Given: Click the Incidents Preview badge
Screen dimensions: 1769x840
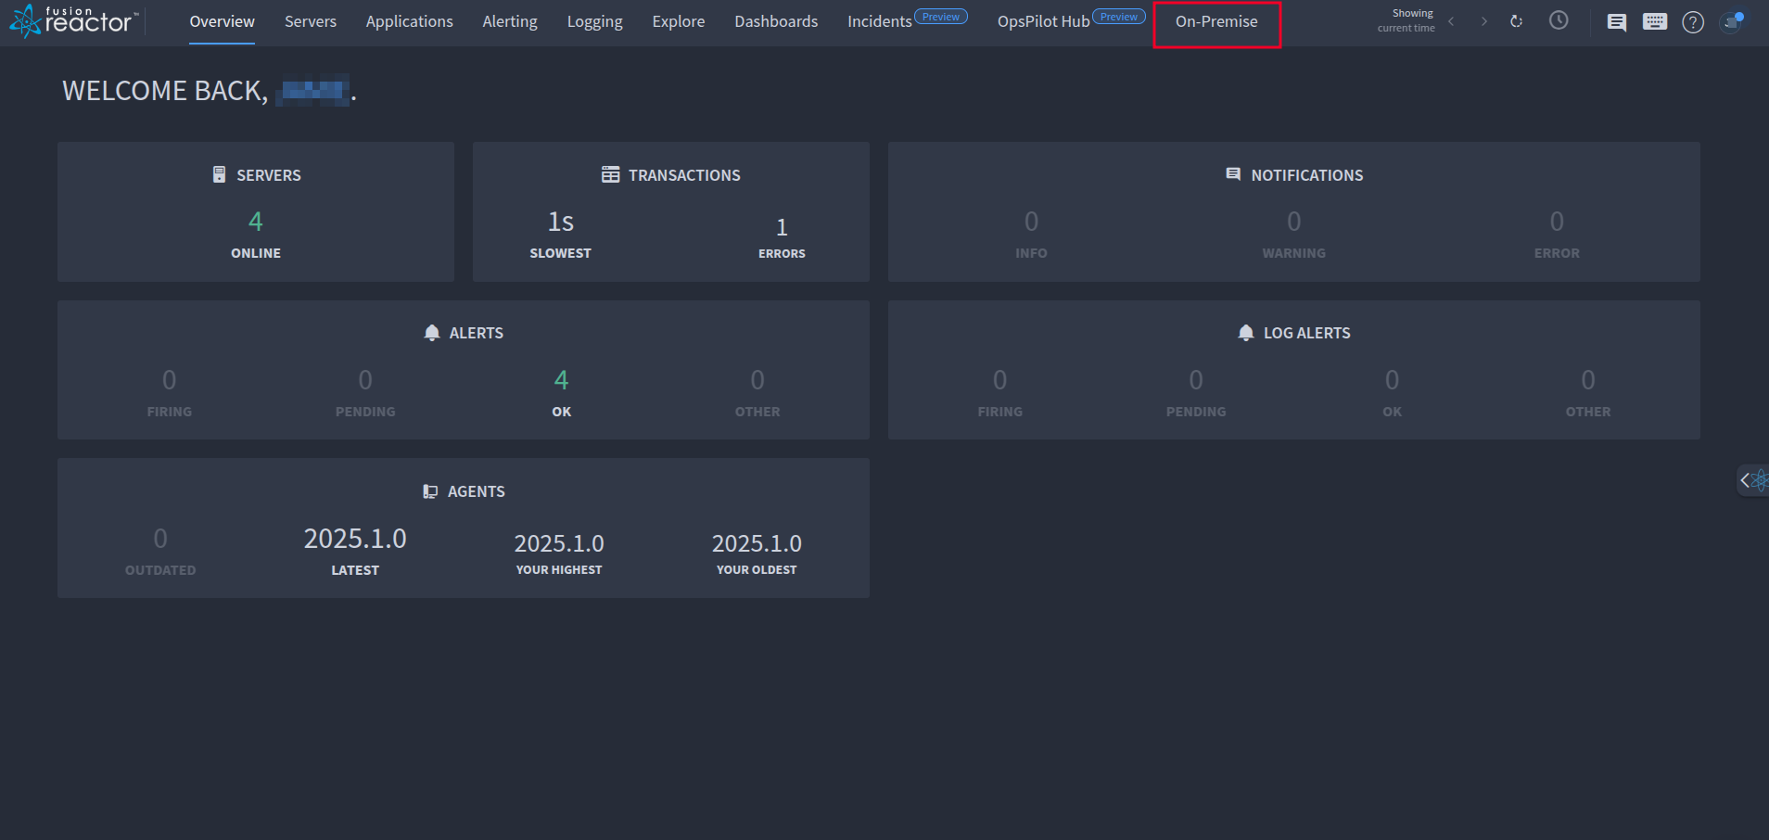Looking at the screenshot, I should [x=941, y=15].
